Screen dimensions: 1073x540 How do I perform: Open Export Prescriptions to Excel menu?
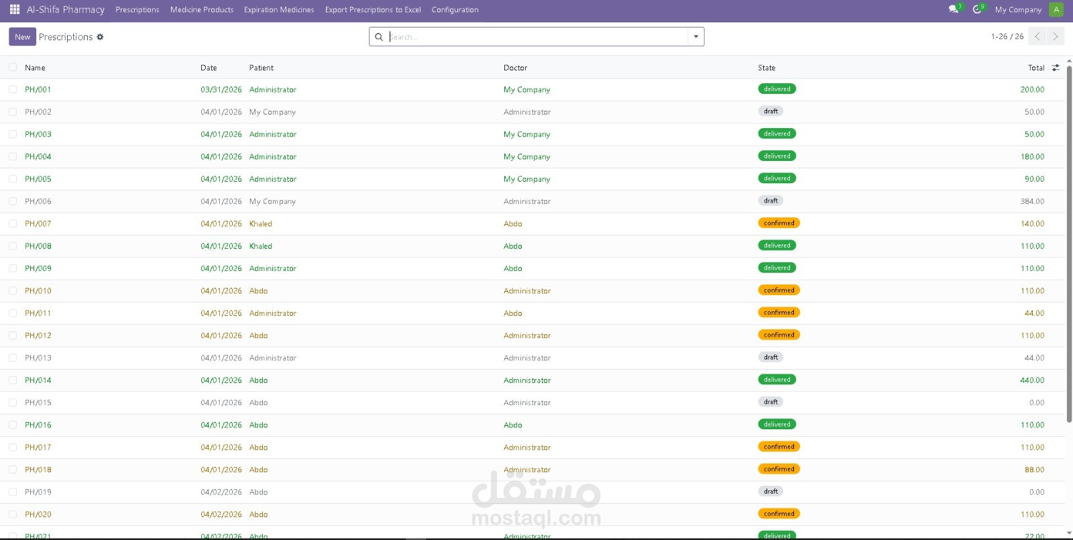[x=373, y=9]
